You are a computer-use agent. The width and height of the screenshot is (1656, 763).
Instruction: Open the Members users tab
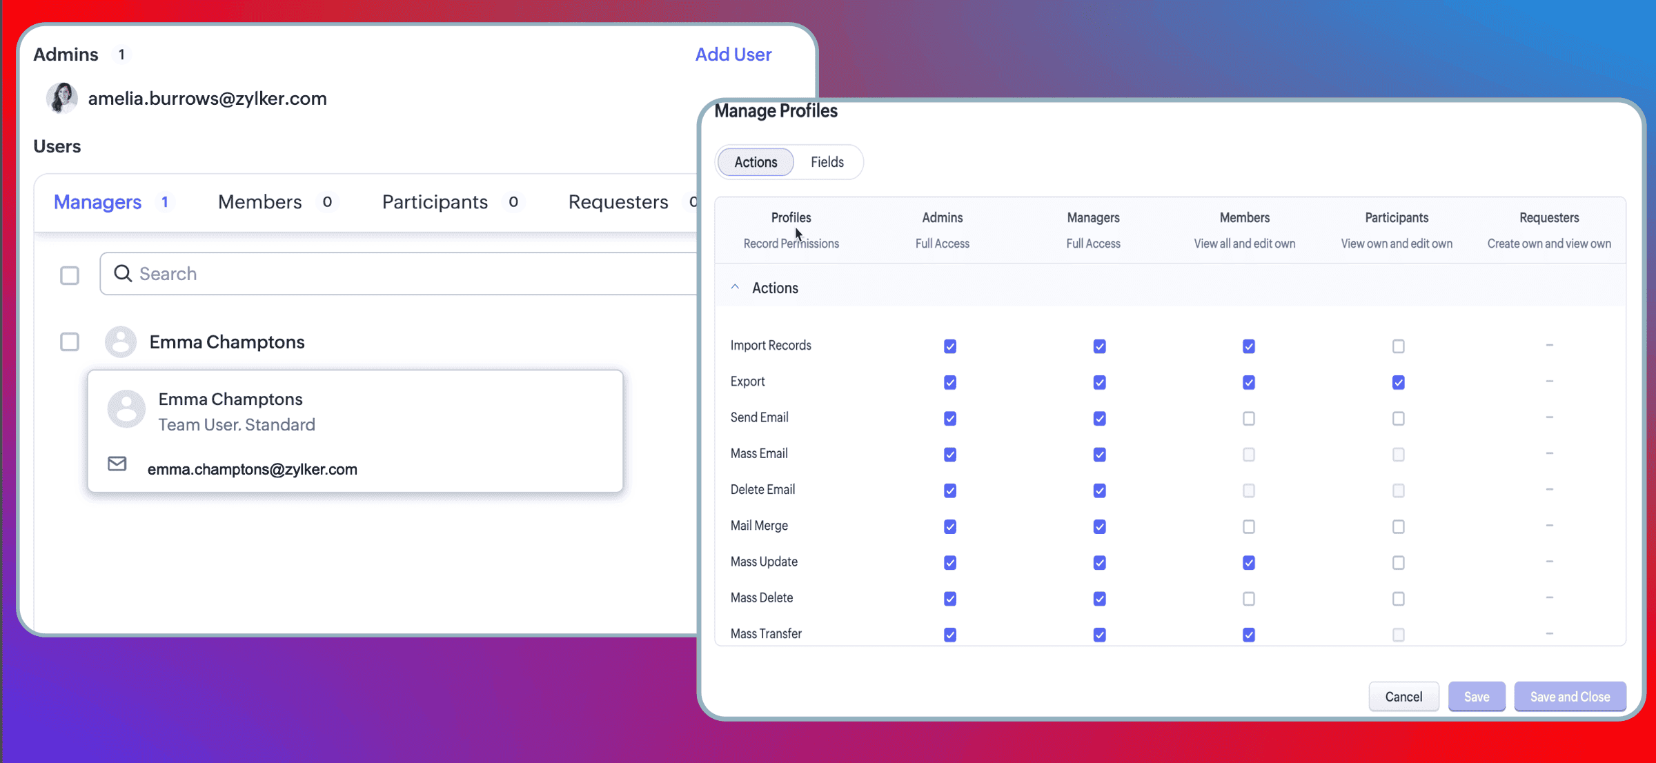point(260,202)
